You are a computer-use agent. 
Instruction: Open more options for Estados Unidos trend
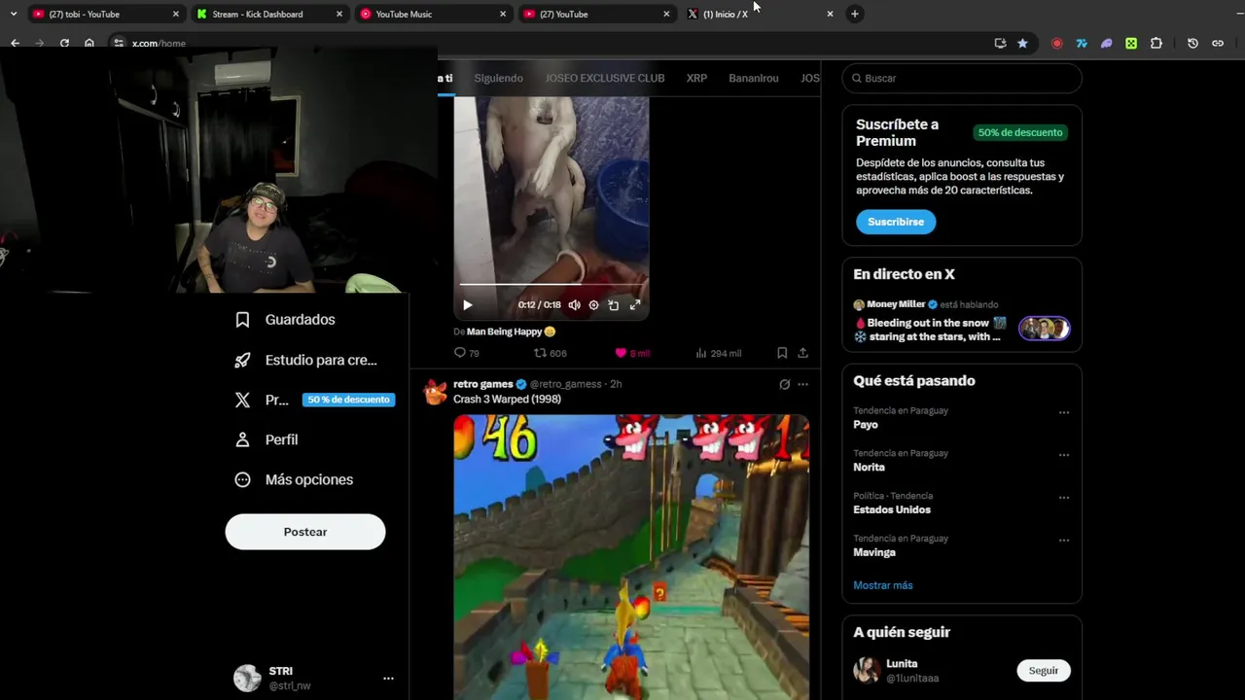pyautogui.click(x=1063, y=498)
